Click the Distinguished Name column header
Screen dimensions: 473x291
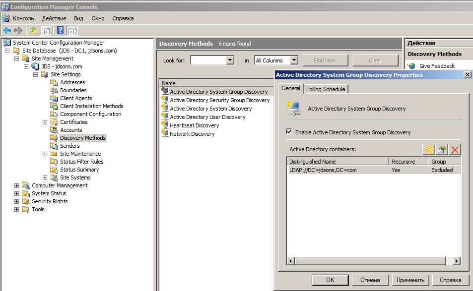337,162
